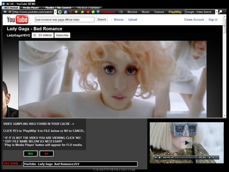
Task: Open the Movies menu
Action: [x=132, y=12]
